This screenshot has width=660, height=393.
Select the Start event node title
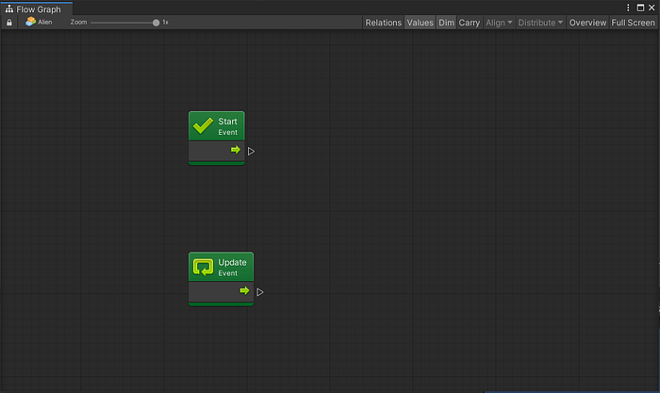tap(227, 122)
